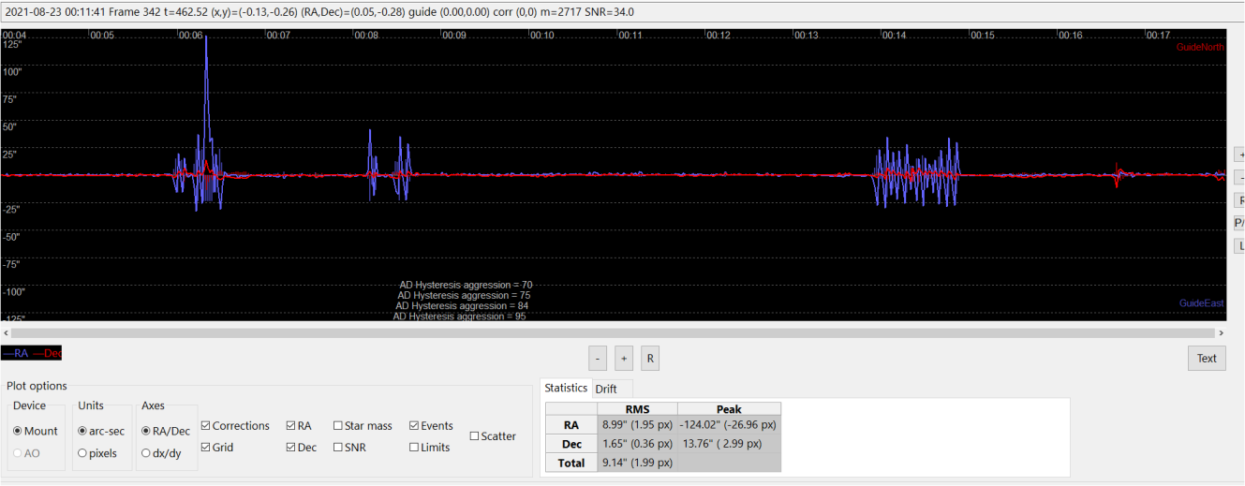This screenshot has width=1245, height=486.
Task: Click the 00:06 time marker on graph
Action: (x=190, y=35)
